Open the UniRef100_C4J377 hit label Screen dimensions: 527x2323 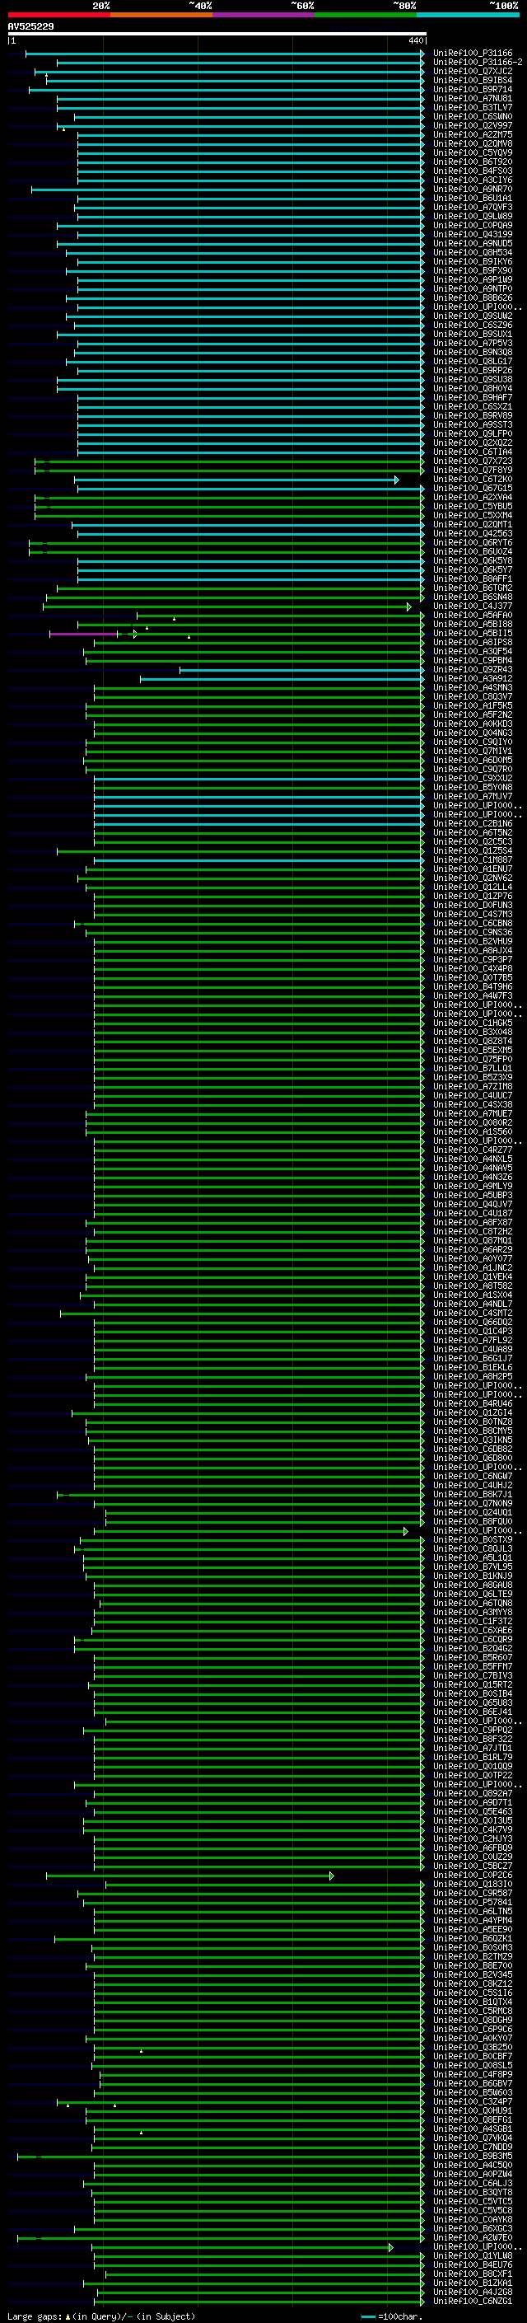pyautogui.click(x=472, y=606)
